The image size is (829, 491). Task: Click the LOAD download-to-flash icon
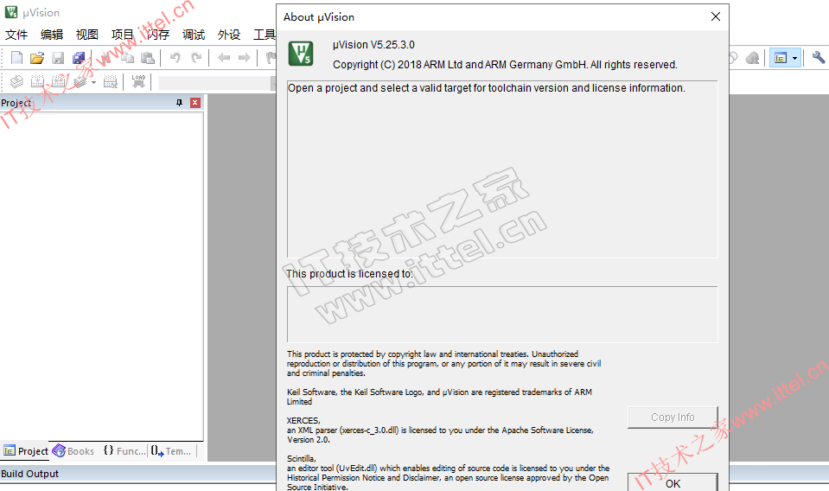(138, 81)
